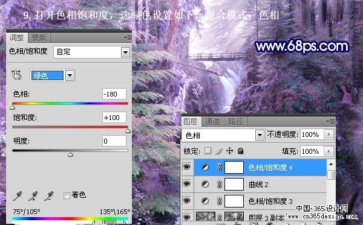This screenshot has width=363, height=225.
Task: Open the adjustments panel flyout menu
Action: (128, 37)
